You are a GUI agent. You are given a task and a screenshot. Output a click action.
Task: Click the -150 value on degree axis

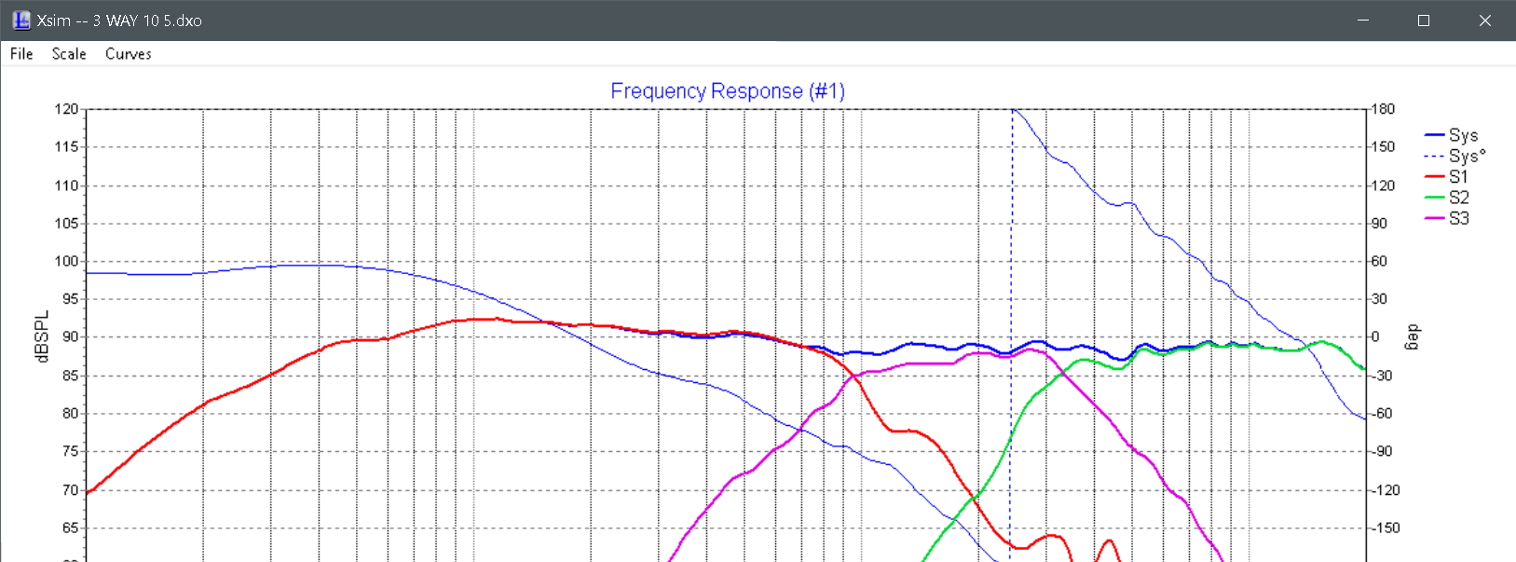pyautogui.click(x=1386, y=528)
